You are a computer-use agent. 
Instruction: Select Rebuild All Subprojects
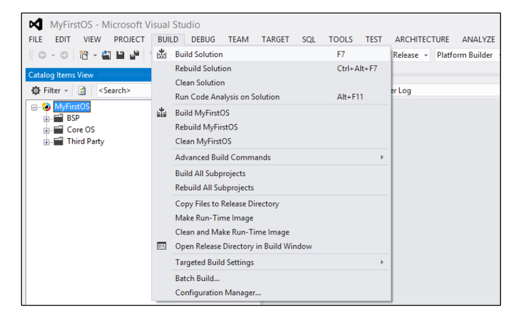[x=271, y=188]
